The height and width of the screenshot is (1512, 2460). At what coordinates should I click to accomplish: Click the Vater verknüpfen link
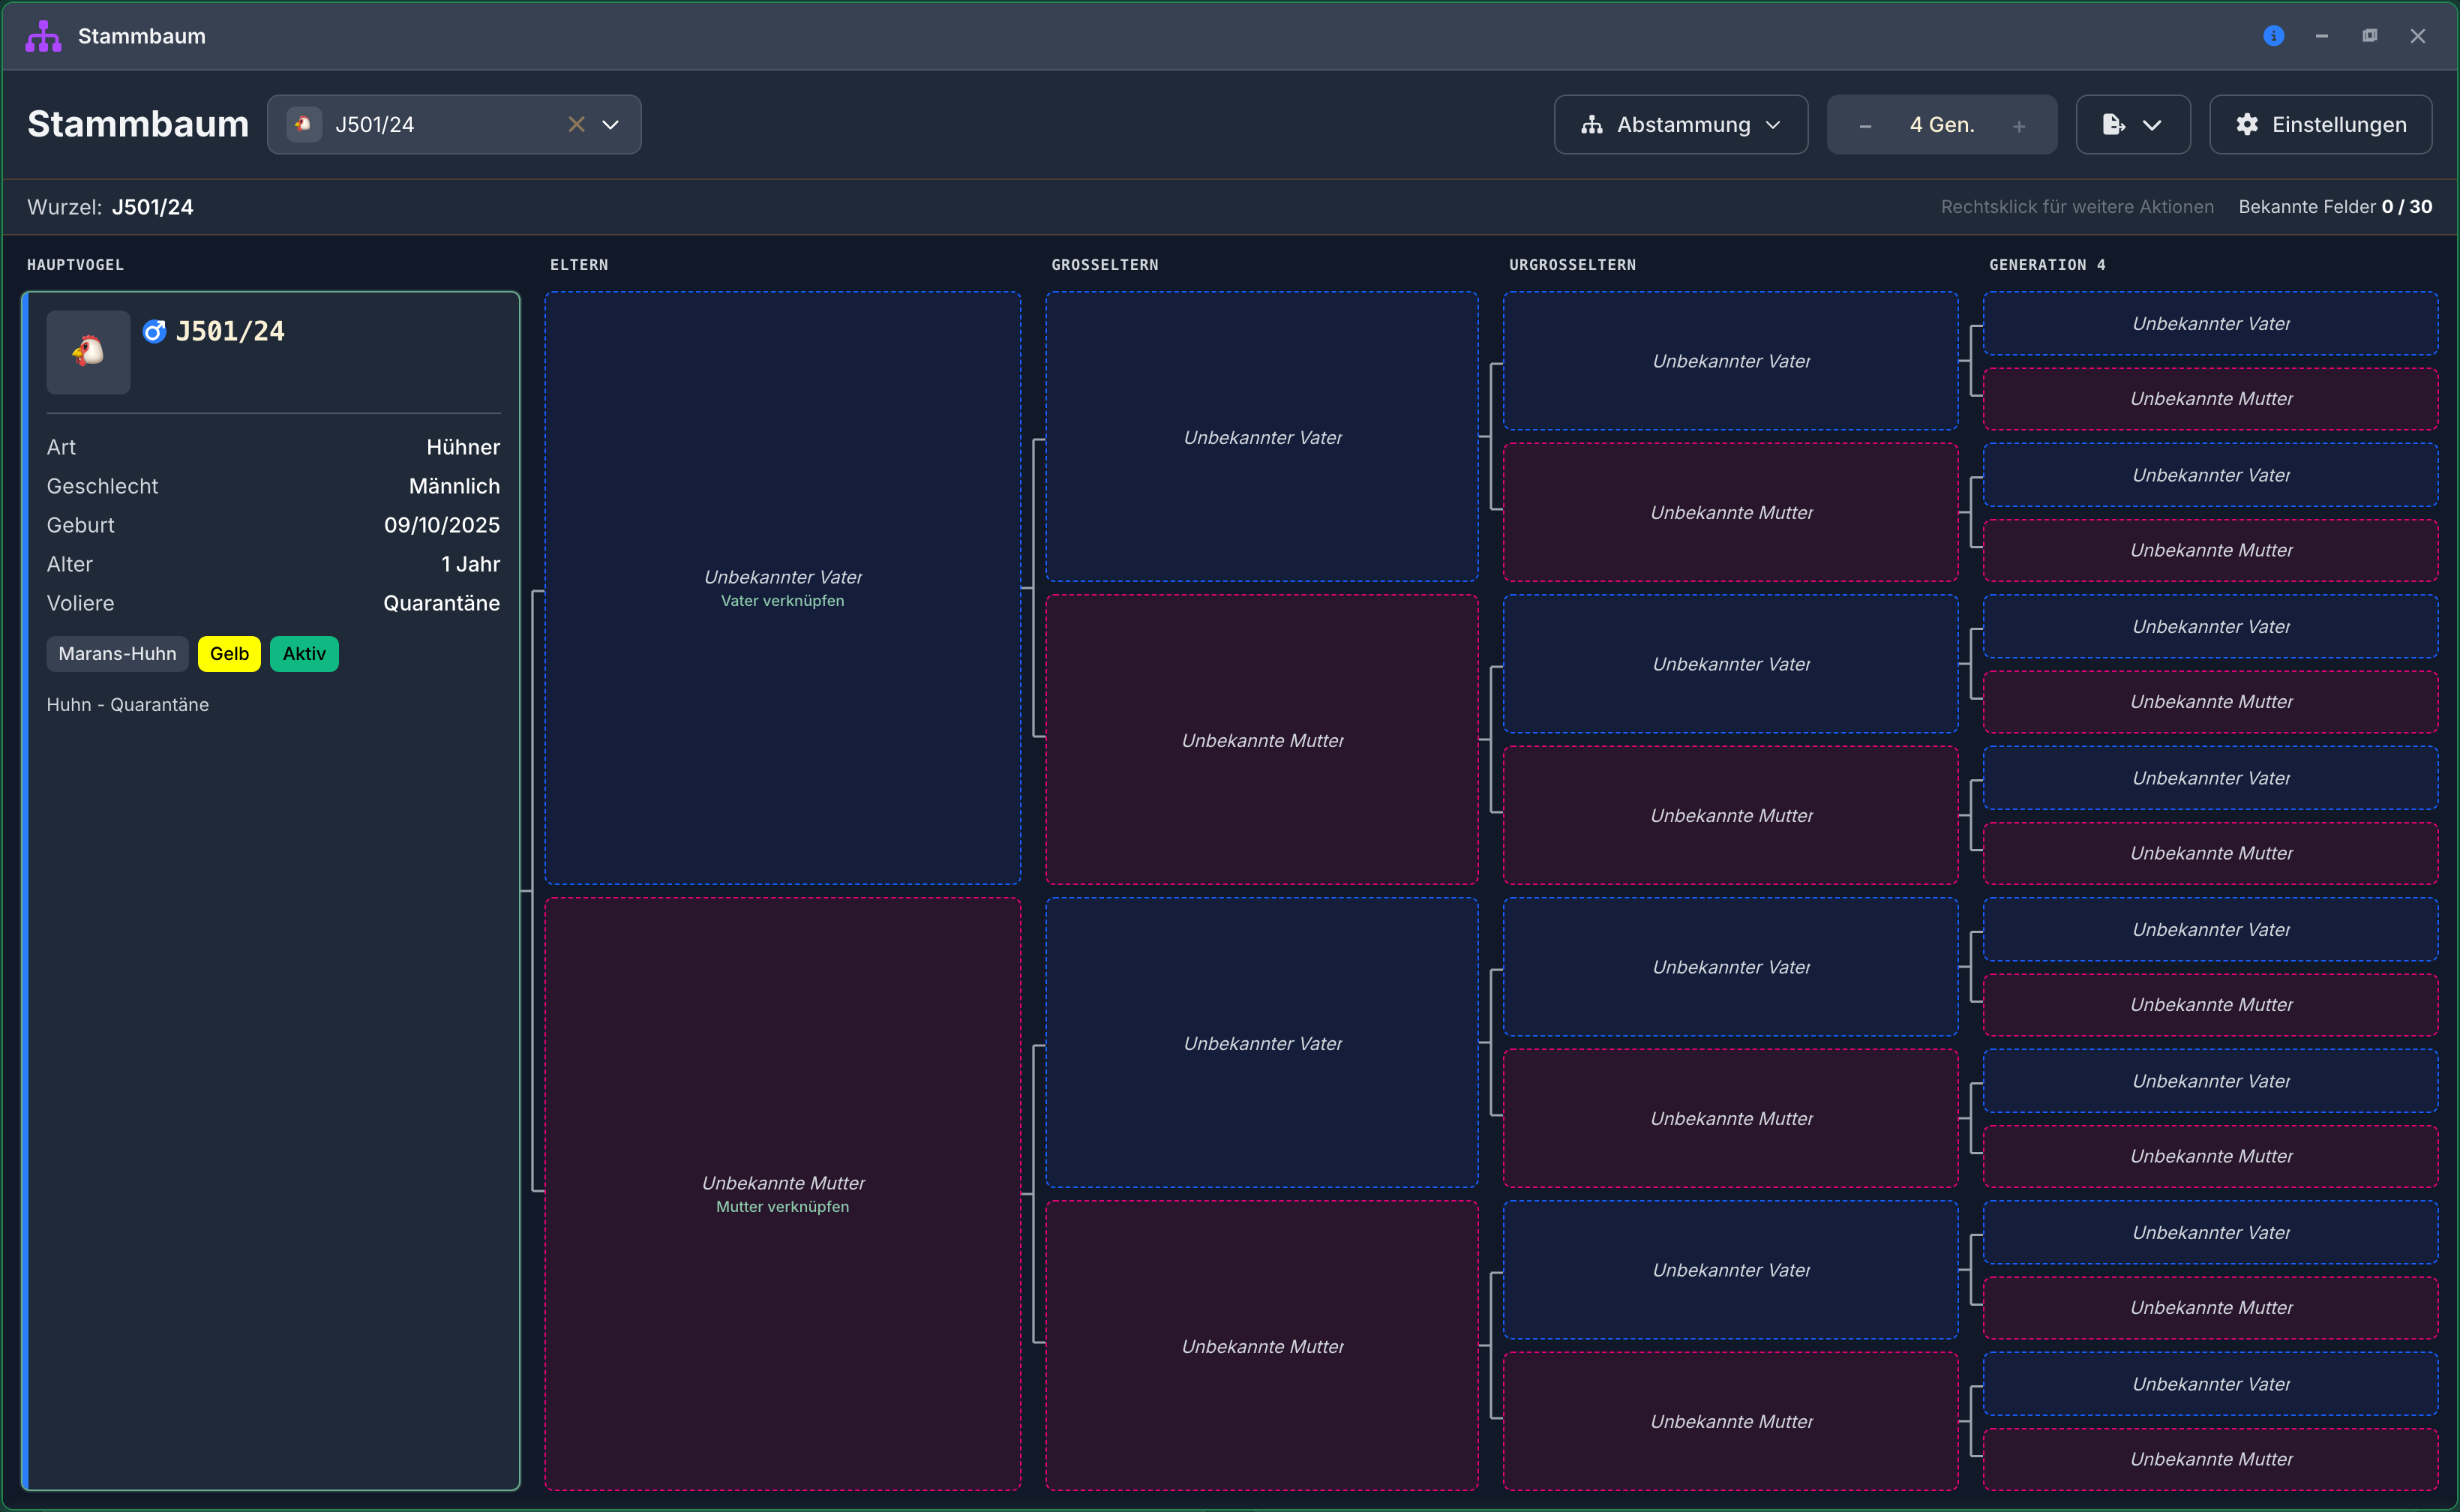click(x=782, y=601)
